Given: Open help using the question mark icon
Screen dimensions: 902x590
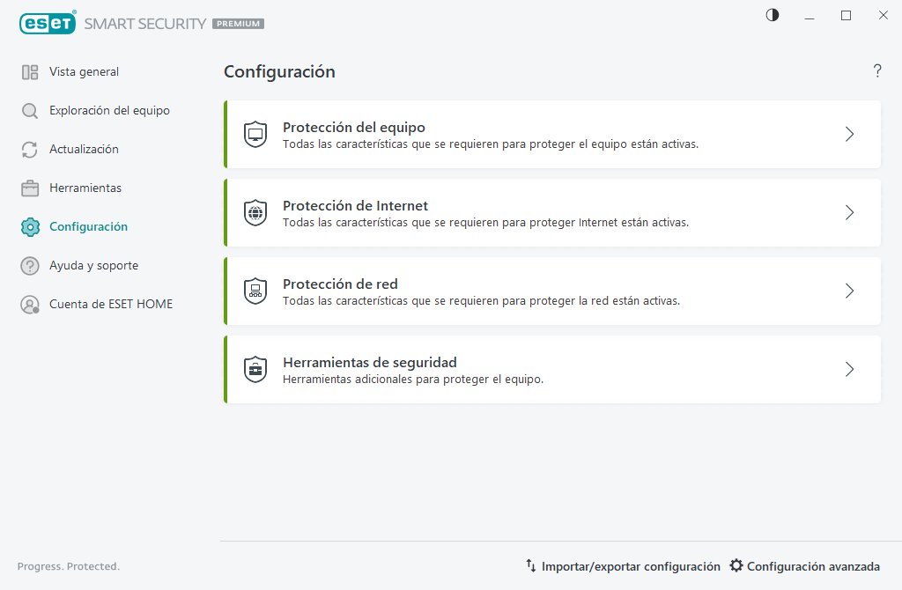Looking at the screenshot, I should (877, 71).
